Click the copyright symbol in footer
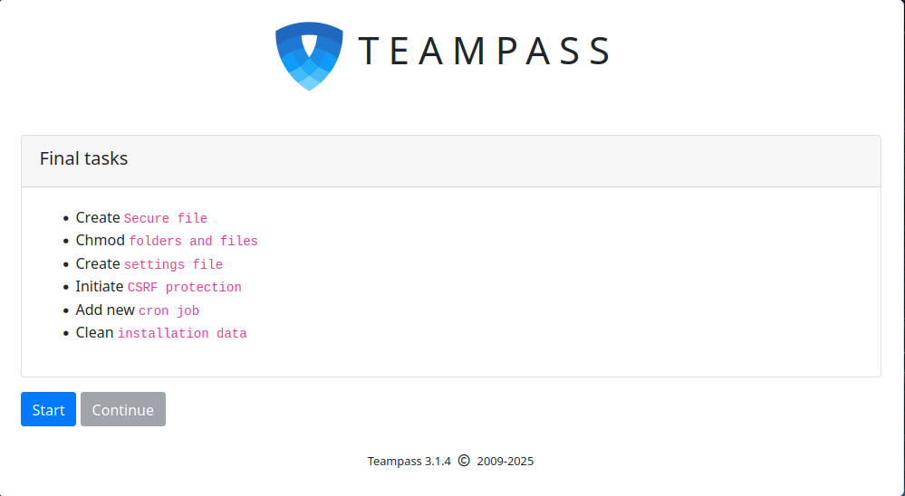Screen dimensions: 905x496 click(x=464, y=461)
